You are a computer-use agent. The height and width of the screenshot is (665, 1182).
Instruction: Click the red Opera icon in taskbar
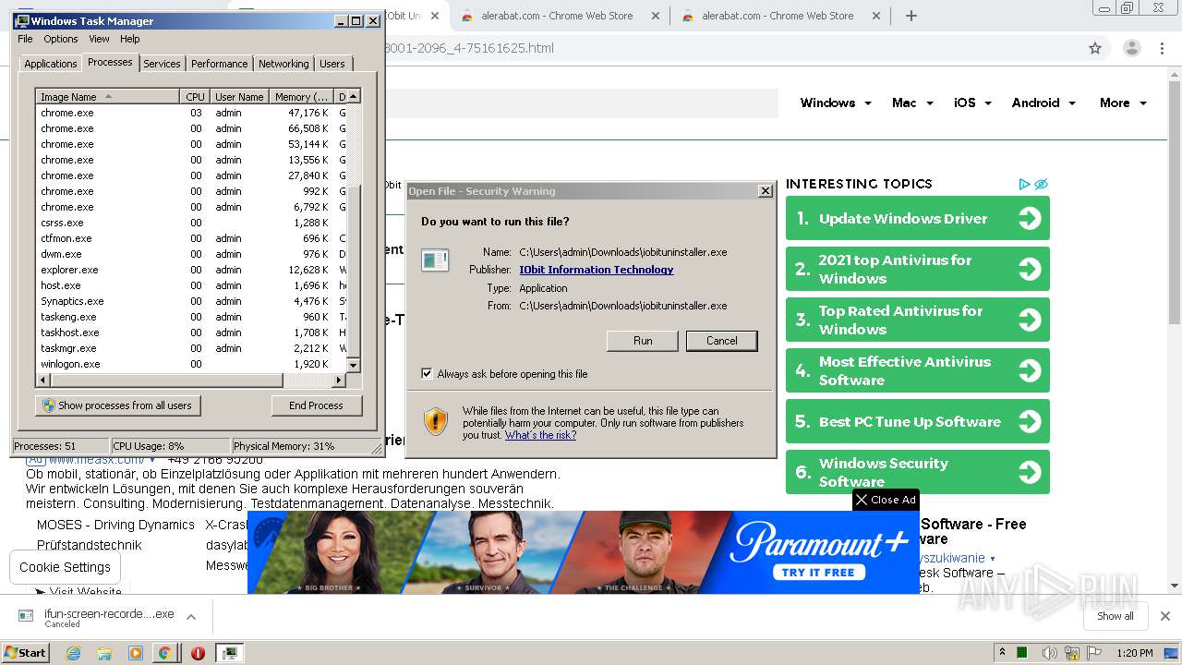coord(197,653)
